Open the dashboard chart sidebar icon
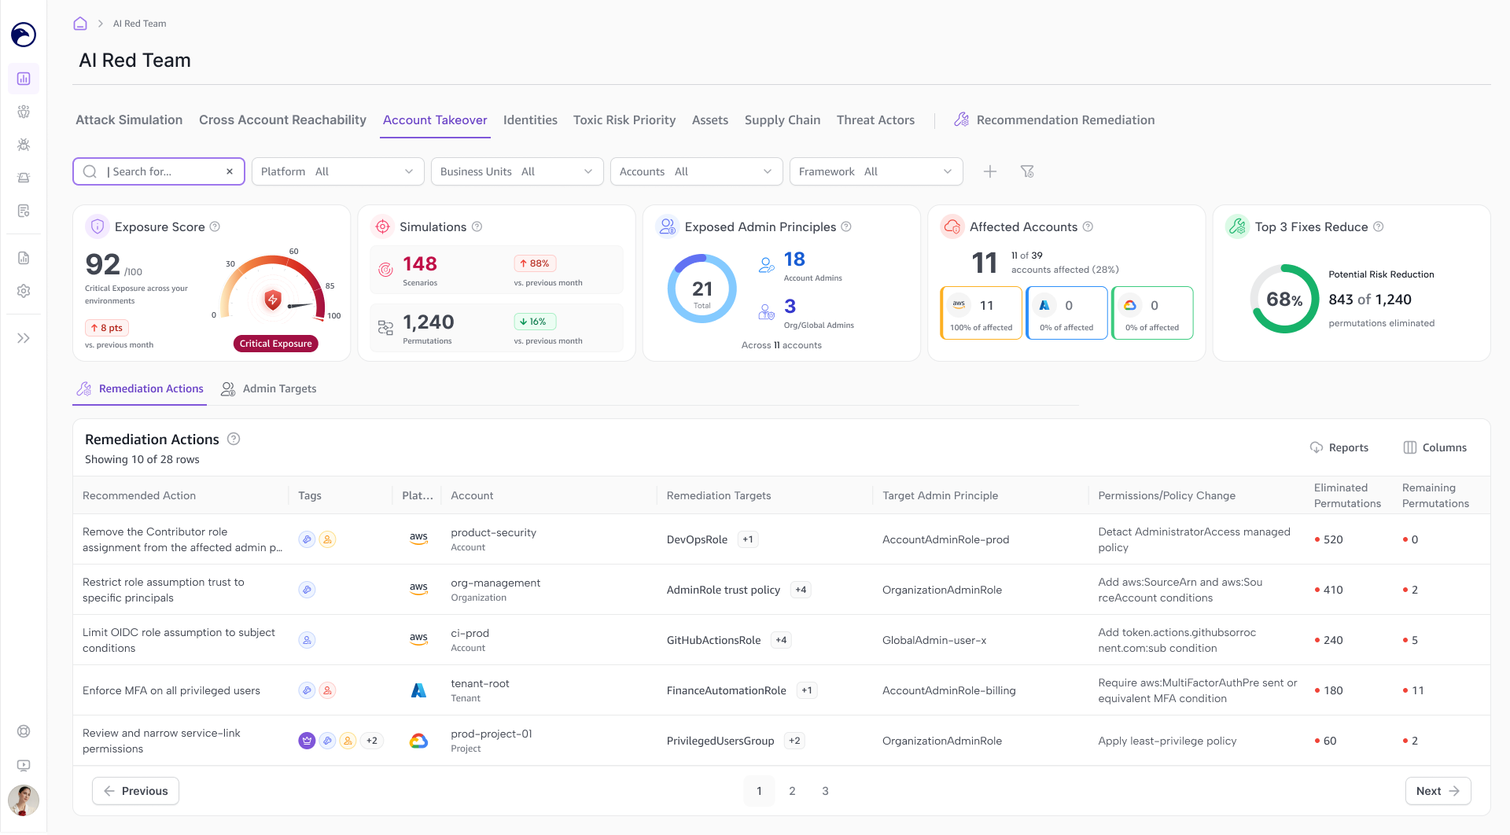 tap(24, 79)
